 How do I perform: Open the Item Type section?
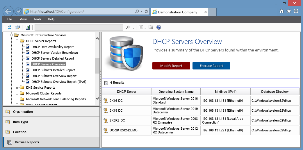(x=51, y=122)
